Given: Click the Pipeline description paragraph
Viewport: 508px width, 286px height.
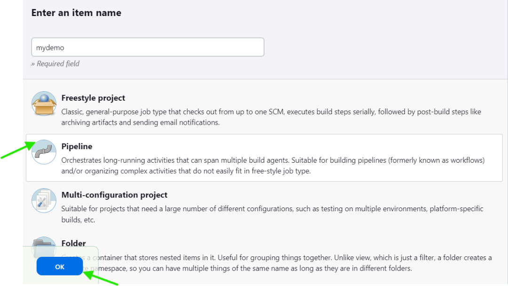Looking at the screenshot, I should click(273, 166).
